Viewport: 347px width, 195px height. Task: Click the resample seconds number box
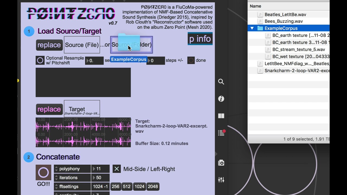(94, 61)
